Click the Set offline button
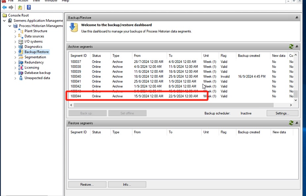Viewport: 306px width, 196px height. tap(127, 113)
